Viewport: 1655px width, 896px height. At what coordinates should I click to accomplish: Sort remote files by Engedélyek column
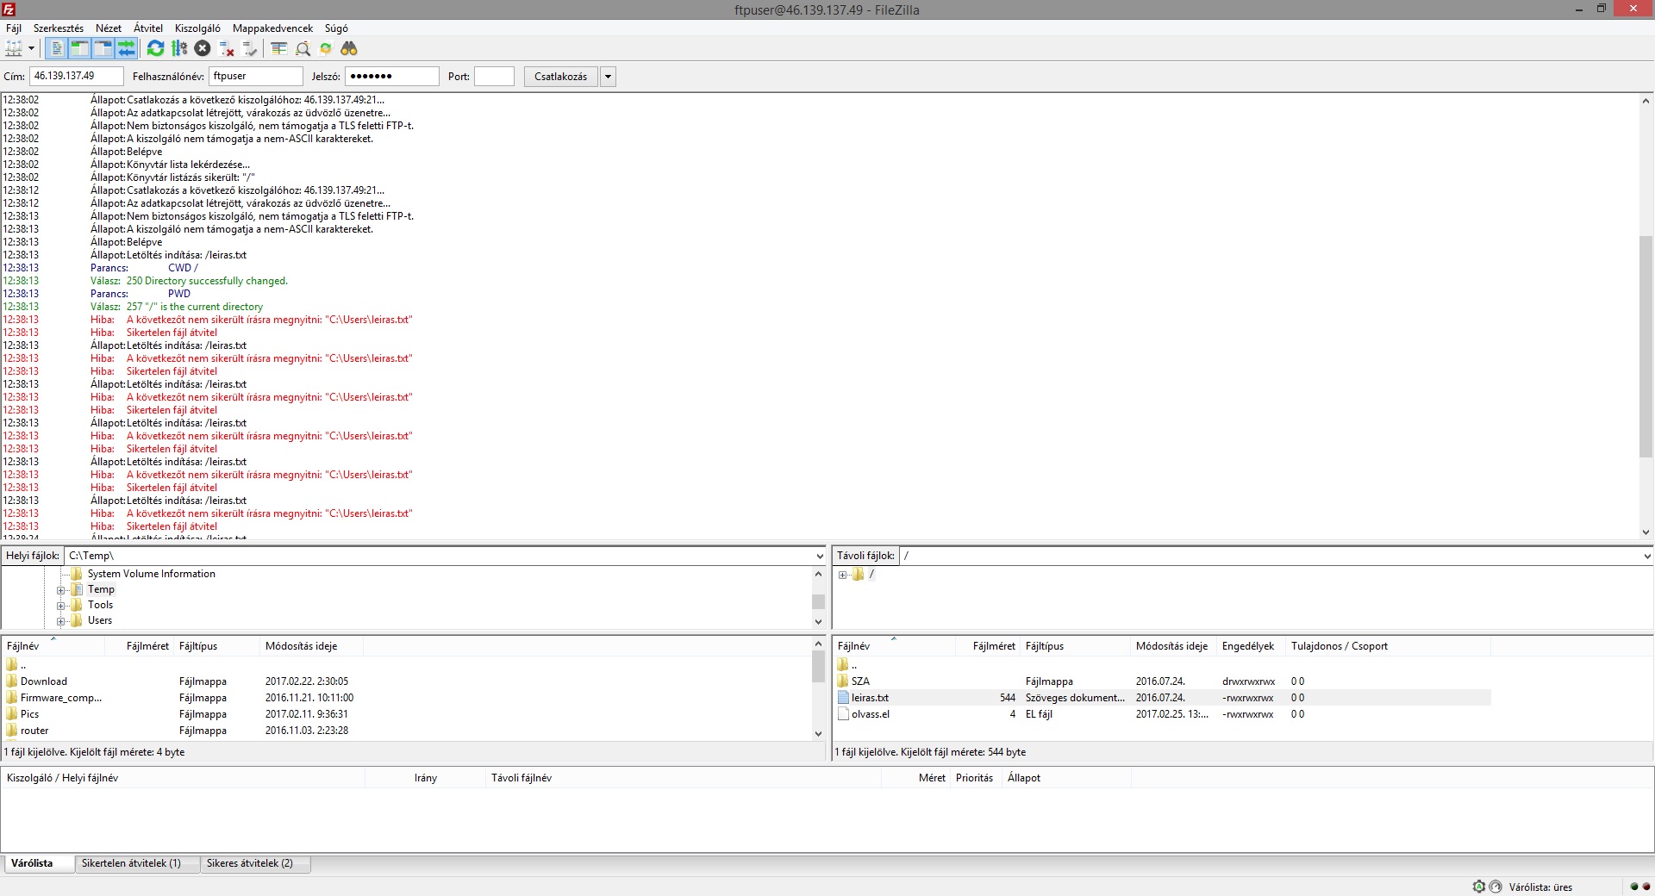[x=1251, y=646]
